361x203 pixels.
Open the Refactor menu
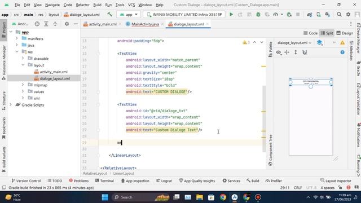click(x=82, y=5)
